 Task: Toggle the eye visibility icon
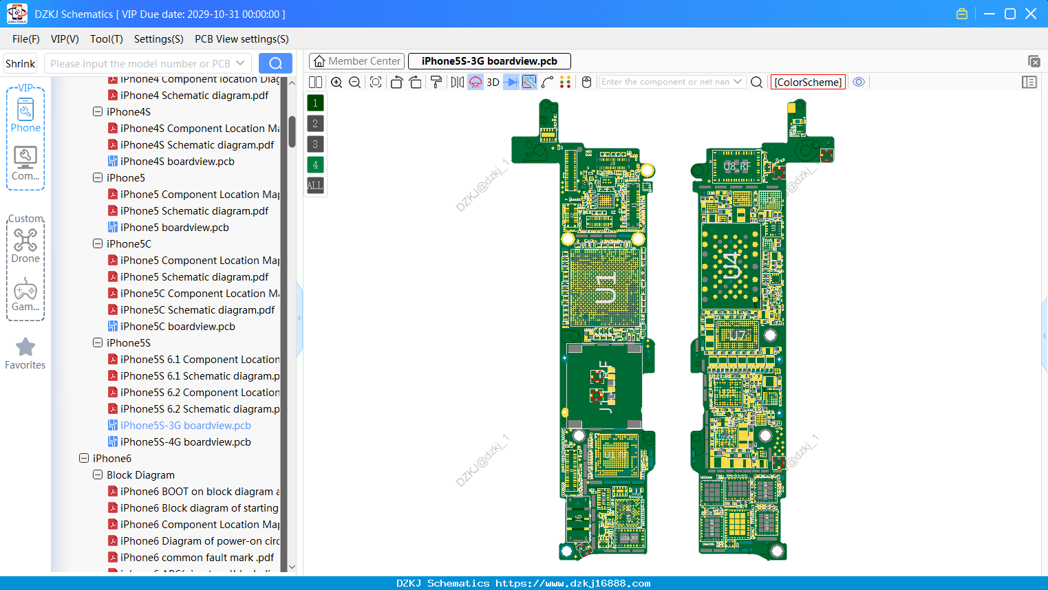[x=859, y=82]
